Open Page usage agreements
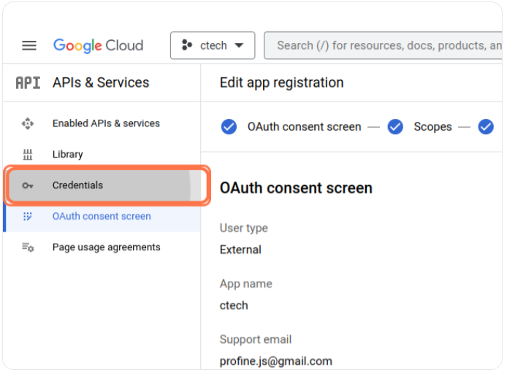The height and width of the screenshot is (375, 507). 106,247
